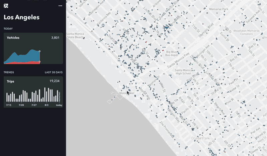Select the striped today bar in Trips chart
The width and height of the screenshot is (267, 156).
(x=59, y=97)
